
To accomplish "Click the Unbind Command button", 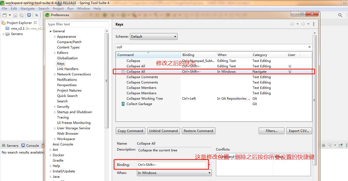I will [x=163, y=131].
